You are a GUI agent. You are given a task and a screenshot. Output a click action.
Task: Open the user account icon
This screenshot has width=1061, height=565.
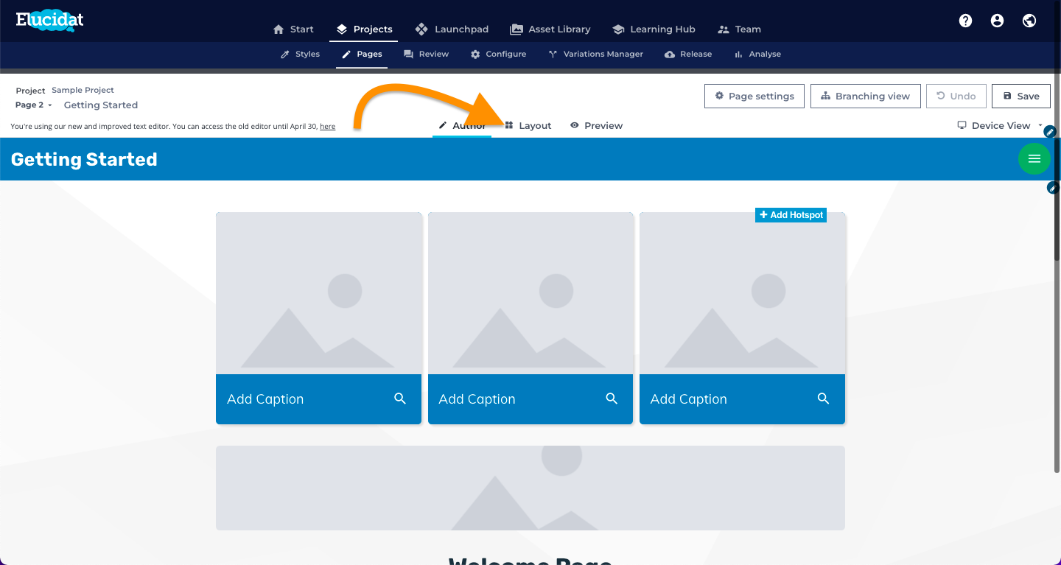(997, 21)
